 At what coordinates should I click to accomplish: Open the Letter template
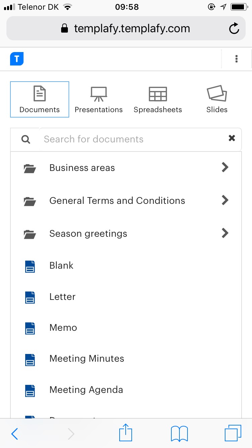[x=126, y=297]
